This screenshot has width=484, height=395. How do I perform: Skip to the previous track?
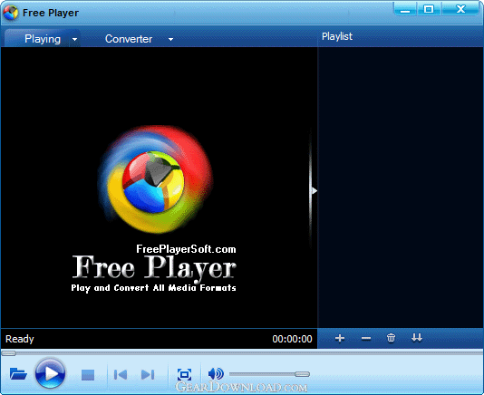pyautogui.click(x=121, y=375)
